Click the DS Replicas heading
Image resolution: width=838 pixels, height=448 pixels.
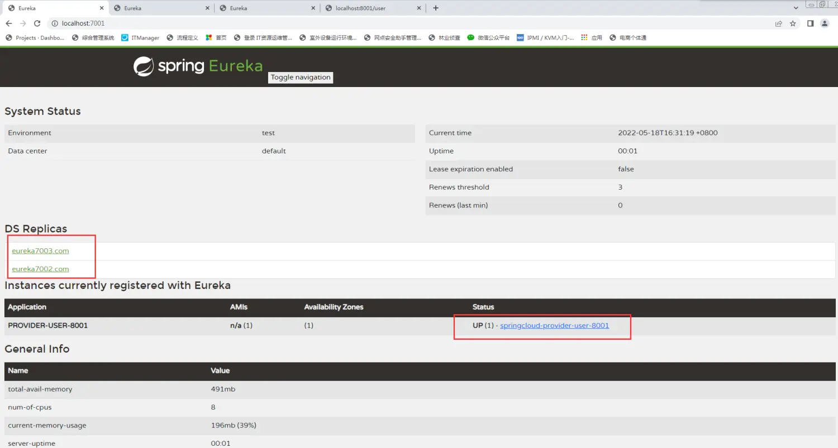tap(36, 229)
